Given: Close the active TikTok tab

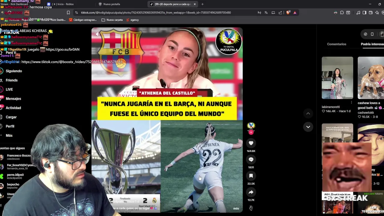Looking at the screenshot, I should coord(195,4).
